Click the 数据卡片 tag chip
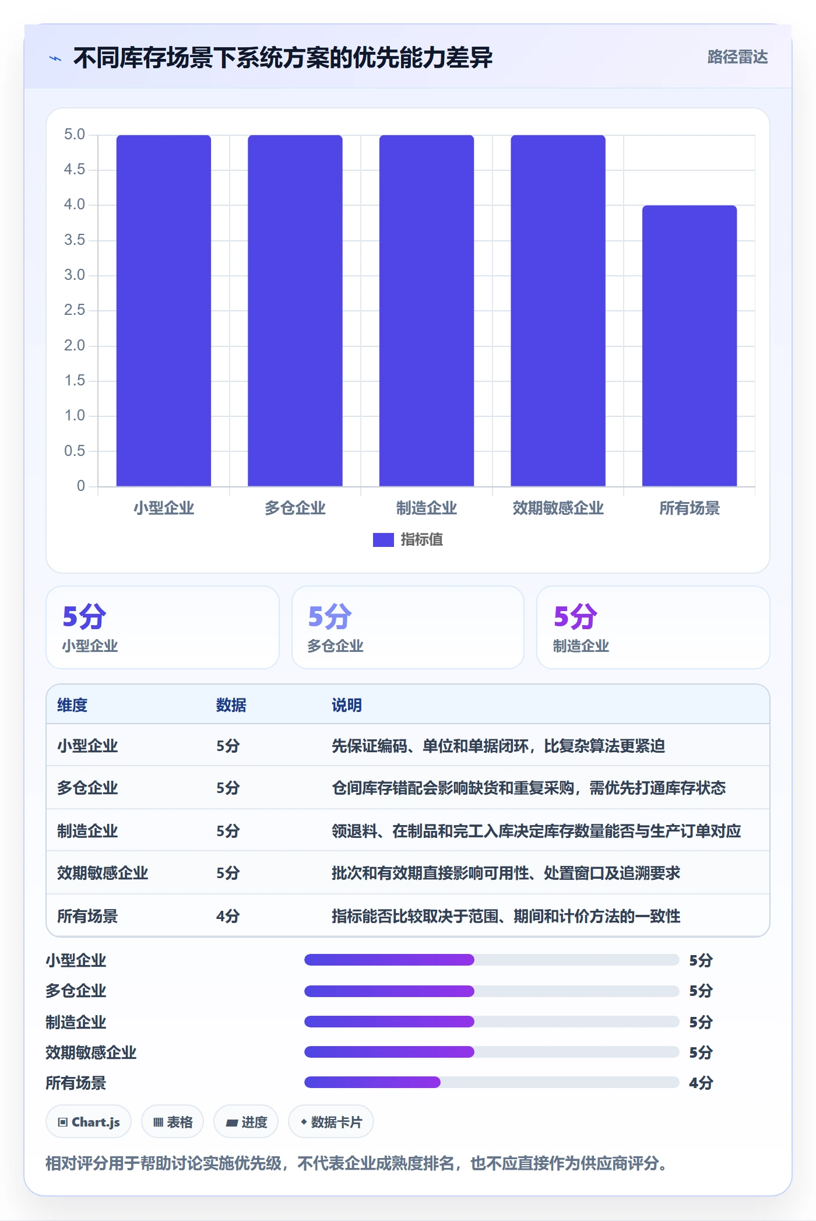The width and height of the screenshot is (816, 1221). [331, 1122]
